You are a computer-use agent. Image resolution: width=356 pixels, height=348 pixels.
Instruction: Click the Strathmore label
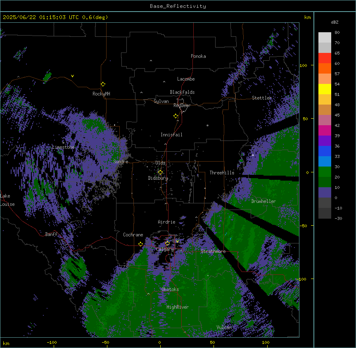pos(213,251)
